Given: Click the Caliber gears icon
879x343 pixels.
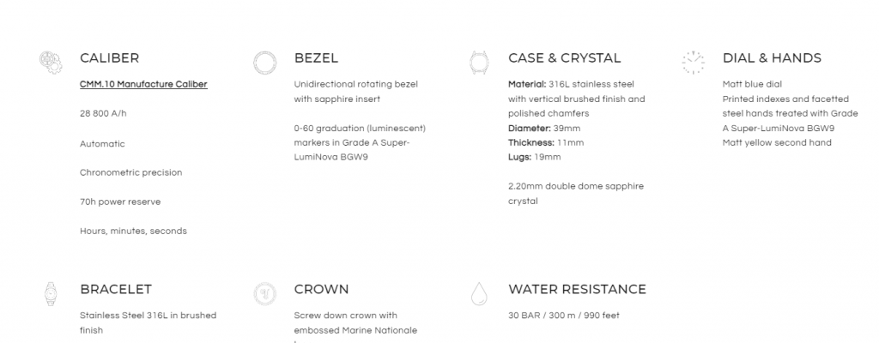Looking at the screenshot, I should [x=50, y=62].
